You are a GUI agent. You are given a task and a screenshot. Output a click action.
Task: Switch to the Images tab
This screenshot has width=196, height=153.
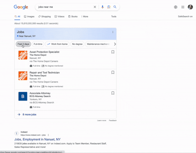click(x=29, y=17)
